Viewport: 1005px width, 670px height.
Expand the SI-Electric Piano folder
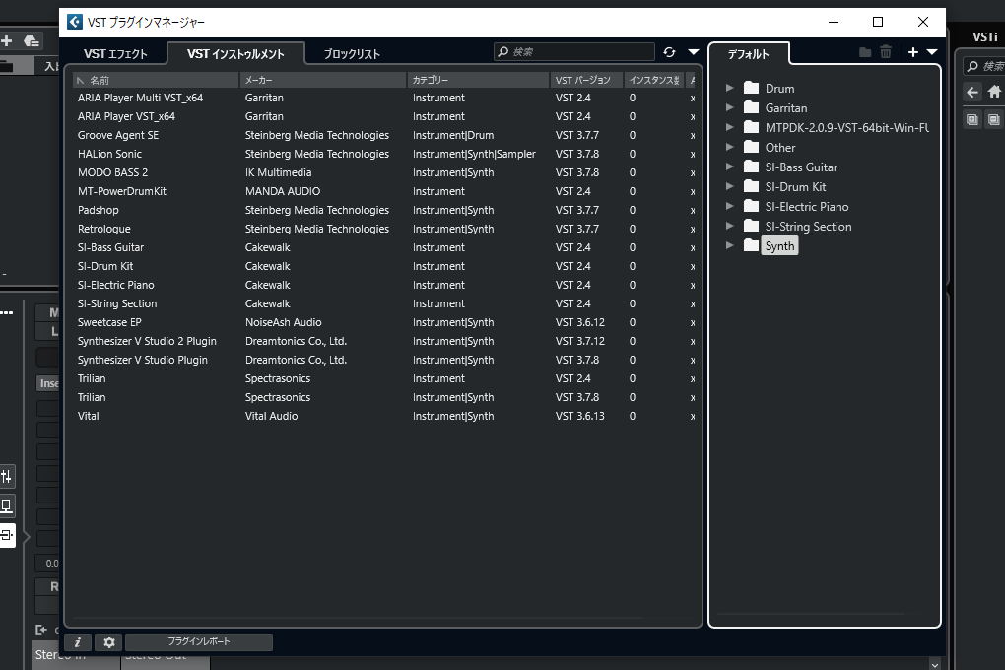click(x=729, y=207)
